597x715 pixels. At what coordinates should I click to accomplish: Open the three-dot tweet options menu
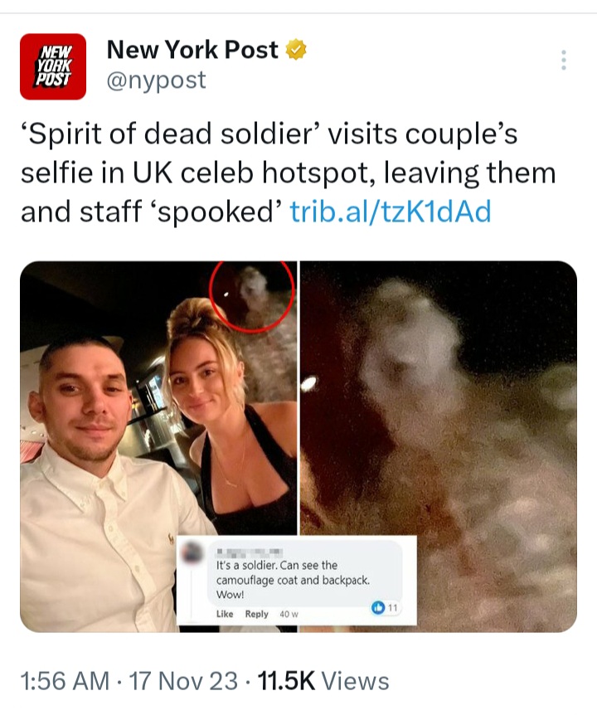[x=564, y=61]
